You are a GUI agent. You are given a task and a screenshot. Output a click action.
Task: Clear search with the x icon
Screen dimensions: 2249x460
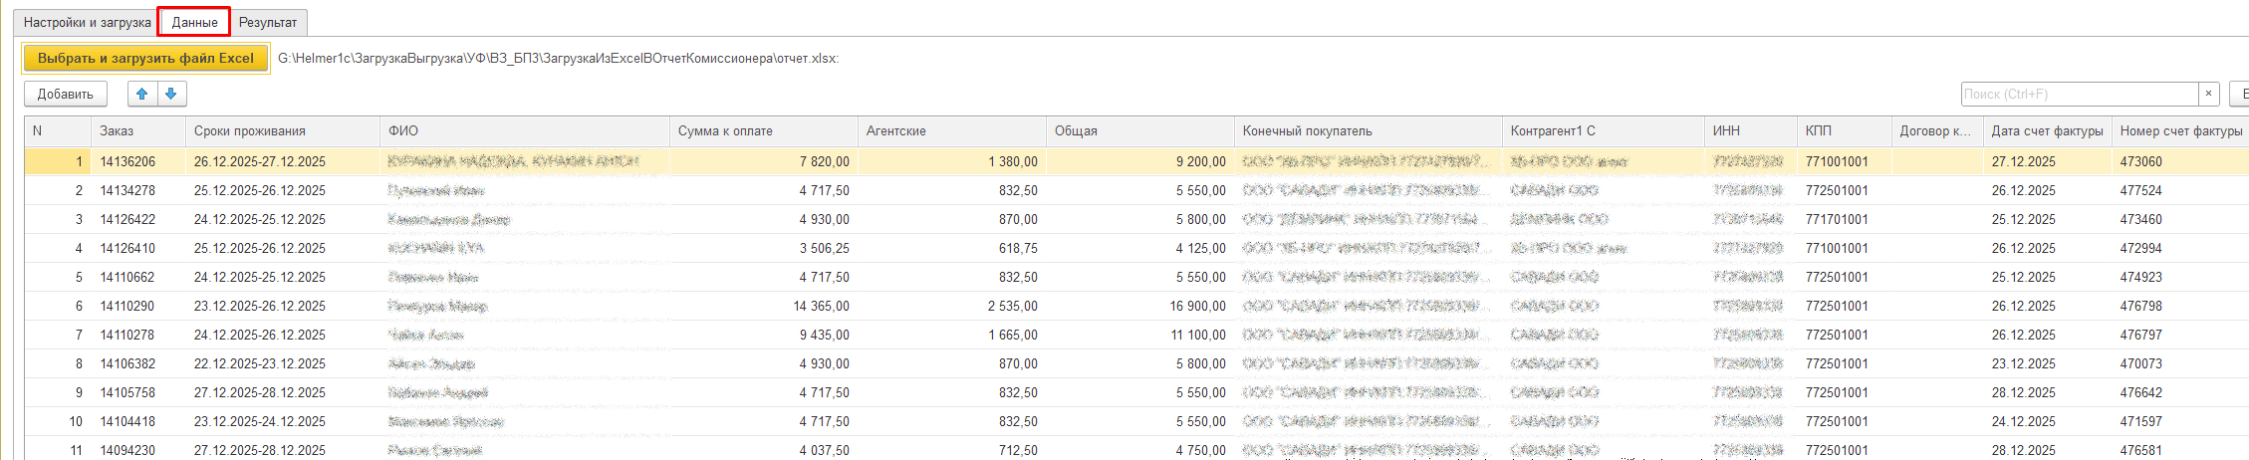click(x=2208, y=94)
